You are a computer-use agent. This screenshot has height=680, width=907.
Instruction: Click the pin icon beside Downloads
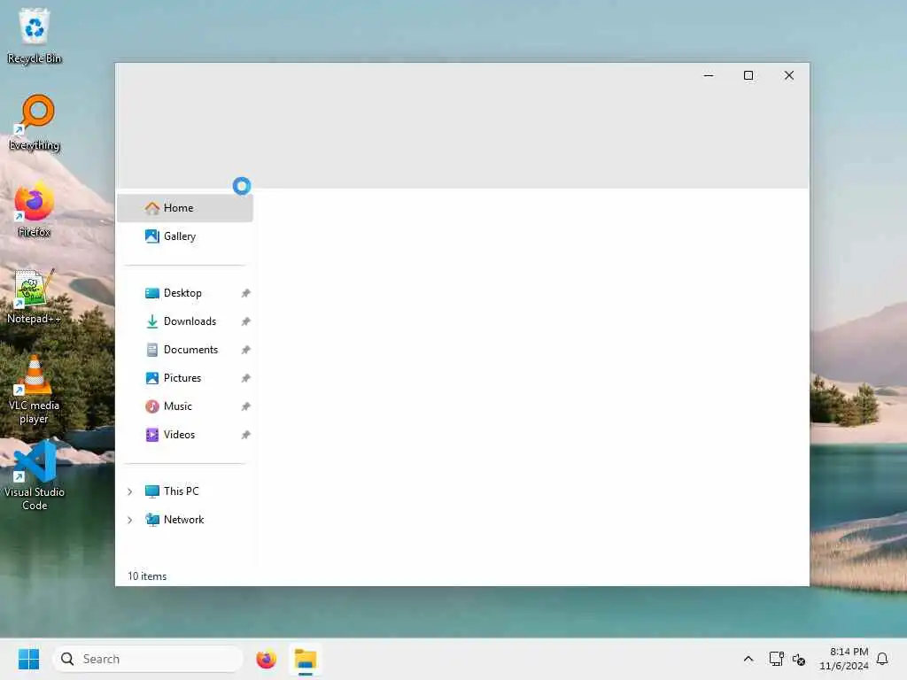coord(246,321)
